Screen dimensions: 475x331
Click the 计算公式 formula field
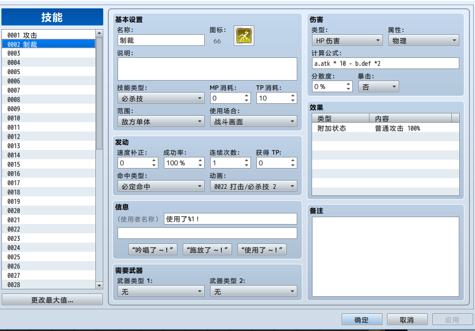click(x=385, y=63)
